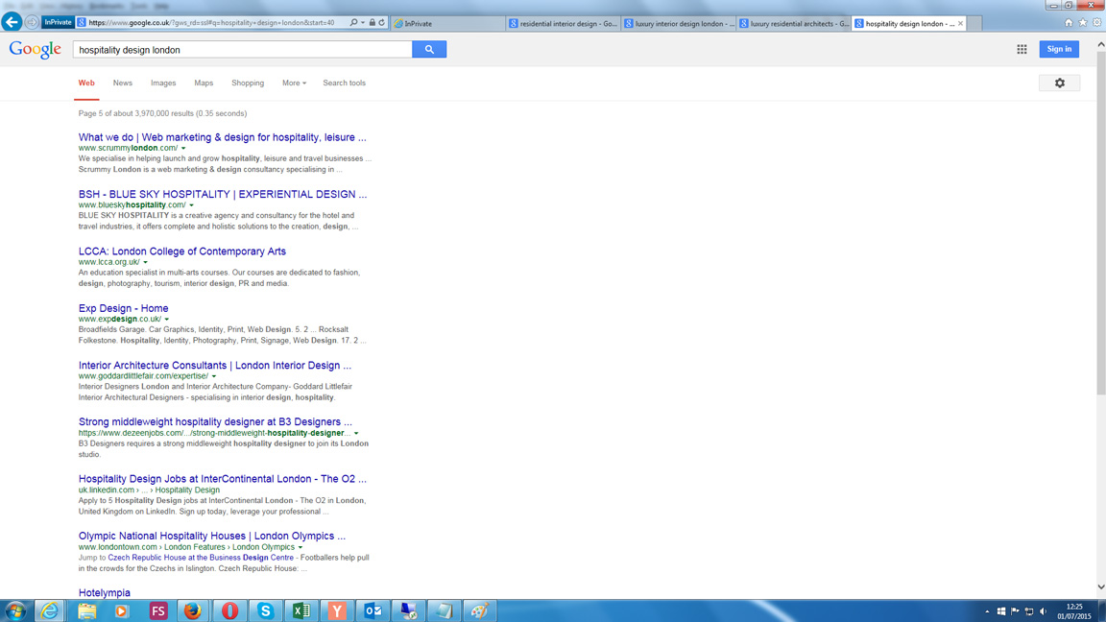Image resolution: width=1106 pixels, height=622 pixels.
Task: Click the browser back arrow button
Action: tap(12, 22)
